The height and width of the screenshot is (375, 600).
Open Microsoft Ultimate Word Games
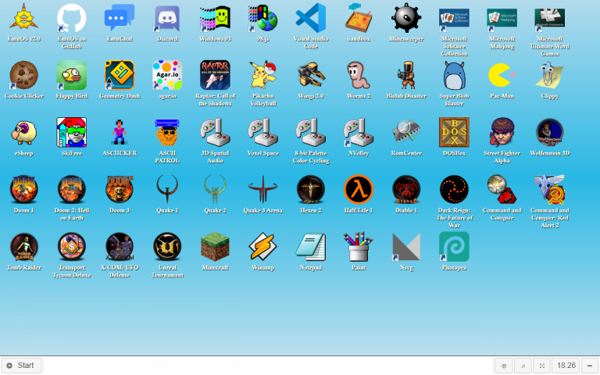click(x=550, y=18)
